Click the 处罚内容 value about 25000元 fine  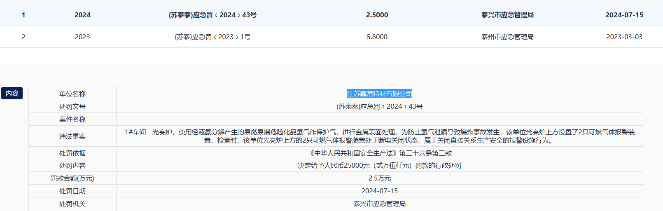[x=379, y=166]
